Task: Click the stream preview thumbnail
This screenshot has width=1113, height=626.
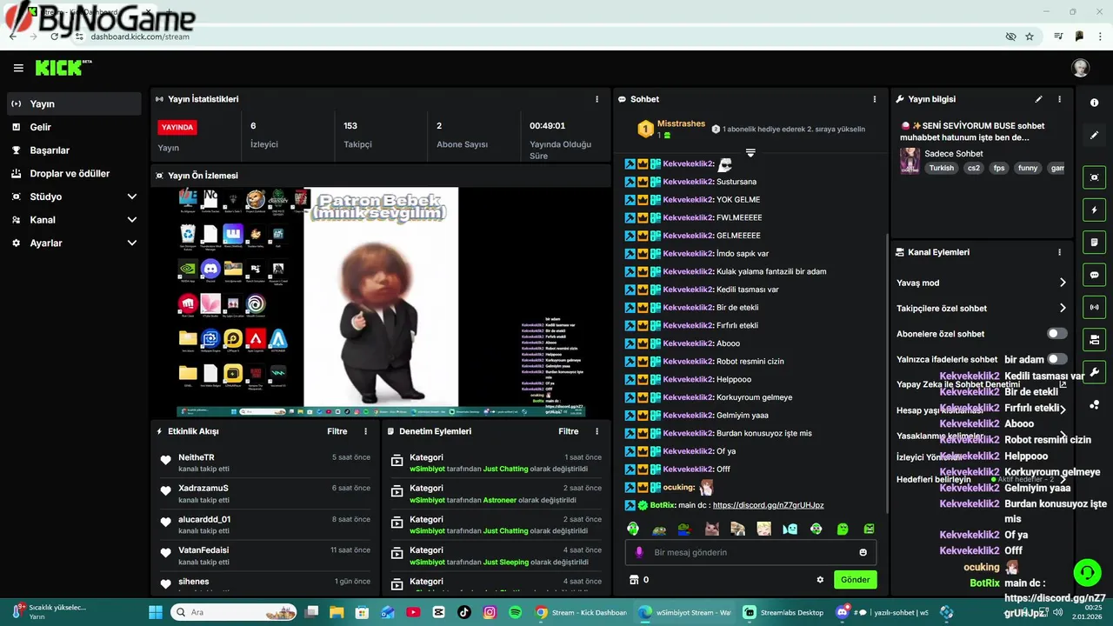Action: (383, 303)
